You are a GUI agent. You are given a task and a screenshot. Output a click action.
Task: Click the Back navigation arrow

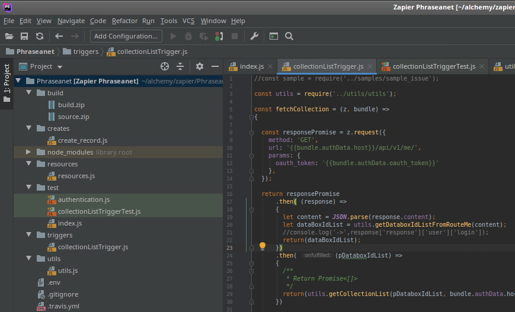click(59, 36)
